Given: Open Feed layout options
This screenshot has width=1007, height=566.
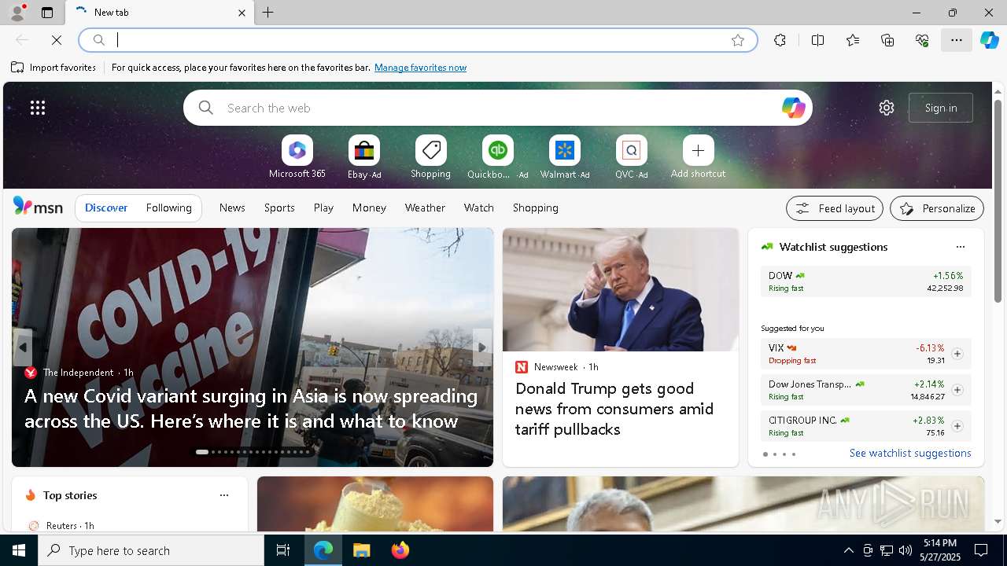Looking at the screenshot, I should click(x=835, y=208).
